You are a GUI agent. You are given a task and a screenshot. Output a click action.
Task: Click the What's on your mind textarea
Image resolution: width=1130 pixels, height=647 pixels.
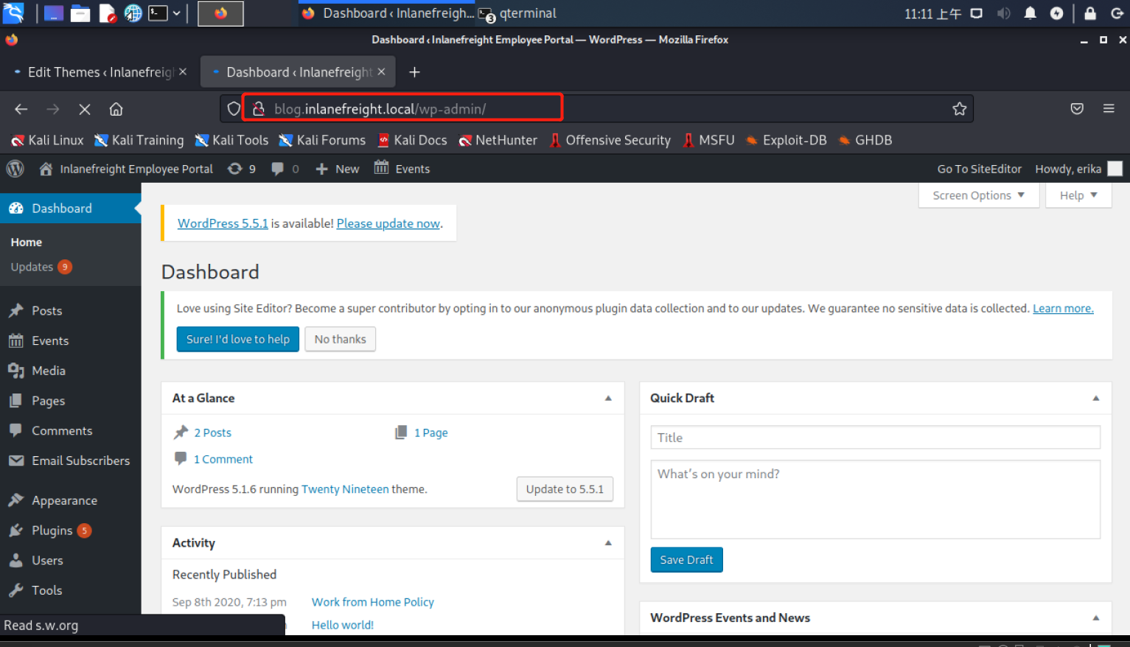tap(876, 500)
